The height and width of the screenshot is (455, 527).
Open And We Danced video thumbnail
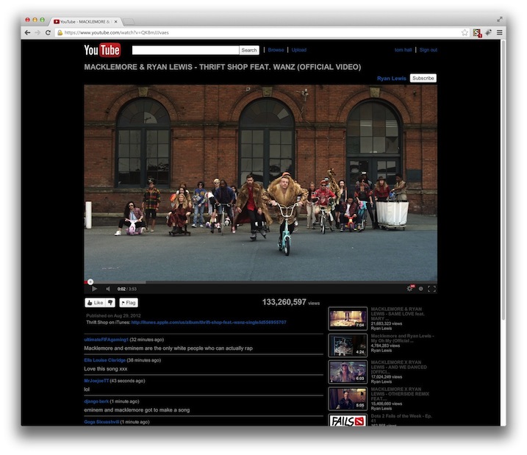click(348, 372)
